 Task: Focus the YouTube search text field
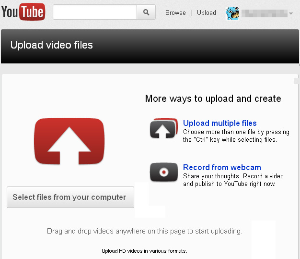95,12
